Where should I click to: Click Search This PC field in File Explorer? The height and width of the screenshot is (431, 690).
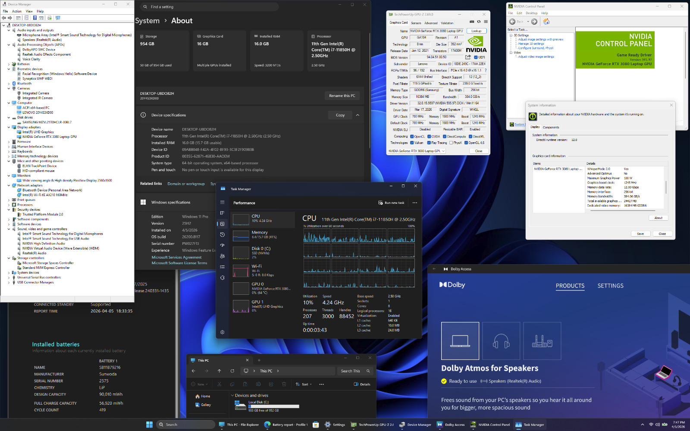tap(355, 371)
